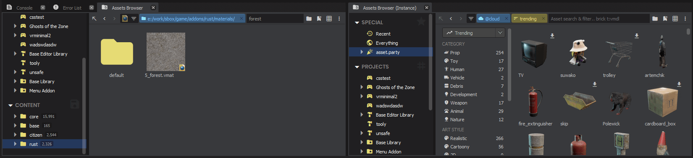Click the Asset search & filter field
This screenshot has width=693, height=158.
(599, 18)
